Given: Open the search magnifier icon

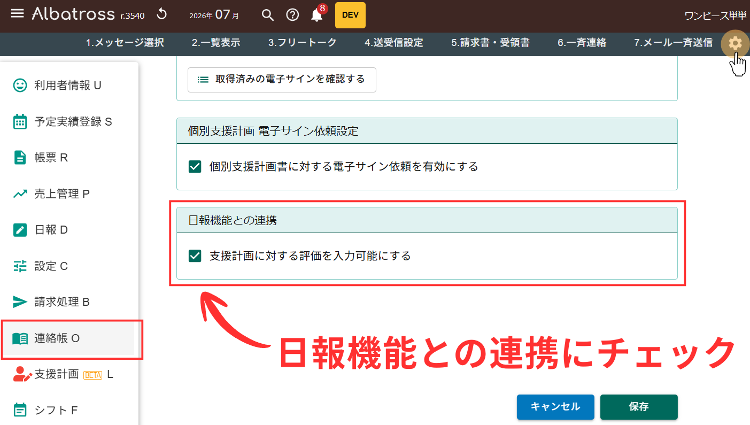Looking at the screenshot, I should pyautogui.click(x=267, y=15).
